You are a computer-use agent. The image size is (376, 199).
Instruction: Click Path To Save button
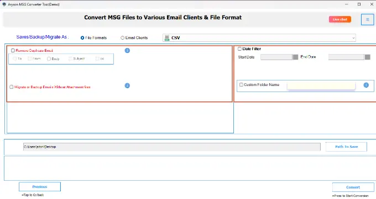[346, 147]
